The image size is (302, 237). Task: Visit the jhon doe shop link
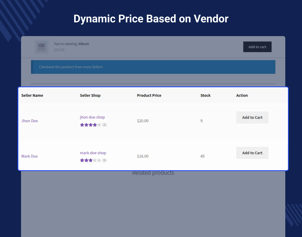(92, 117)
